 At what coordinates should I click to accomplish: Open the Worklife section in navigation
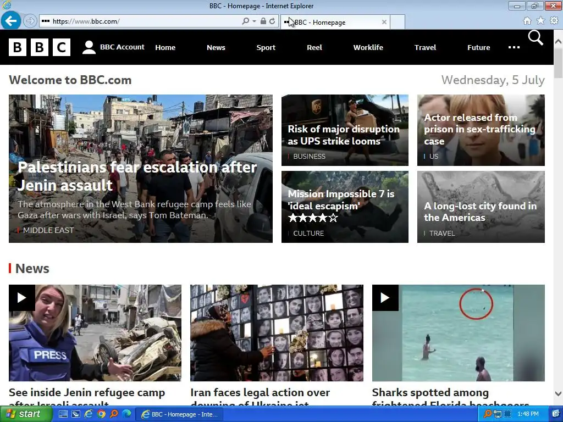368,47
